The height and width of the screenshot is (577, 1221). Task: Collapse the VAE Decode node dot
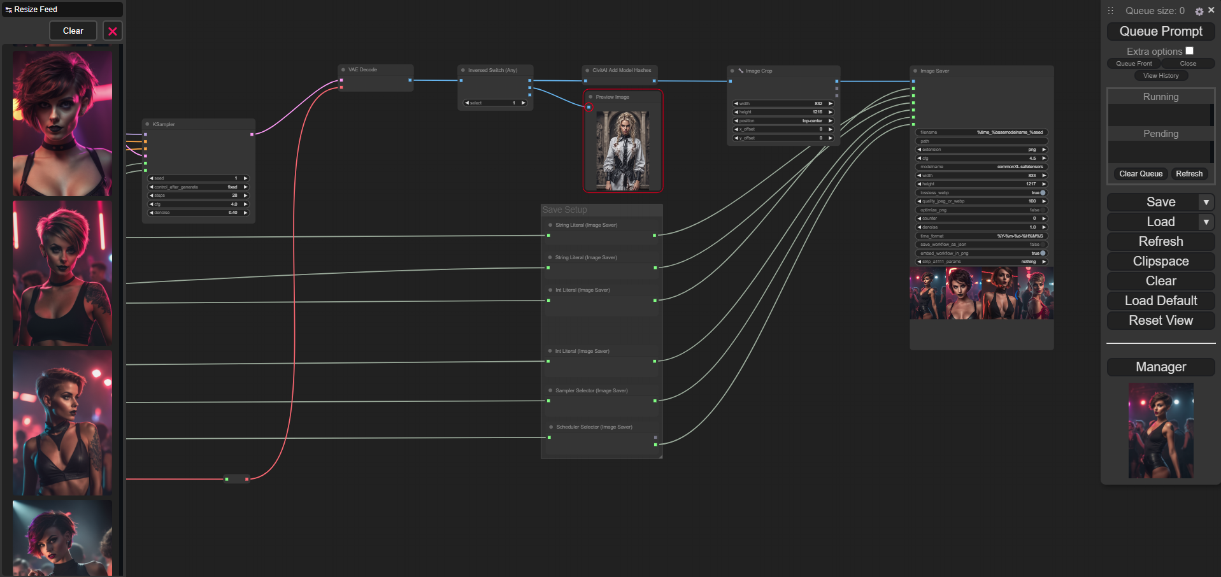[x=343, y=70]
